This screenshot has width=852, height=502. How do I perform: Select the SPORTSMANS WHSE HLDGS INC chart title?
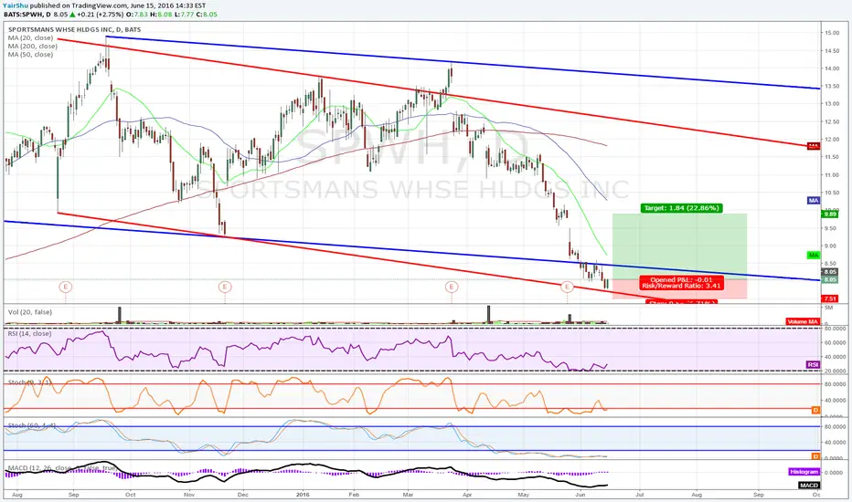tap(74, 30)
